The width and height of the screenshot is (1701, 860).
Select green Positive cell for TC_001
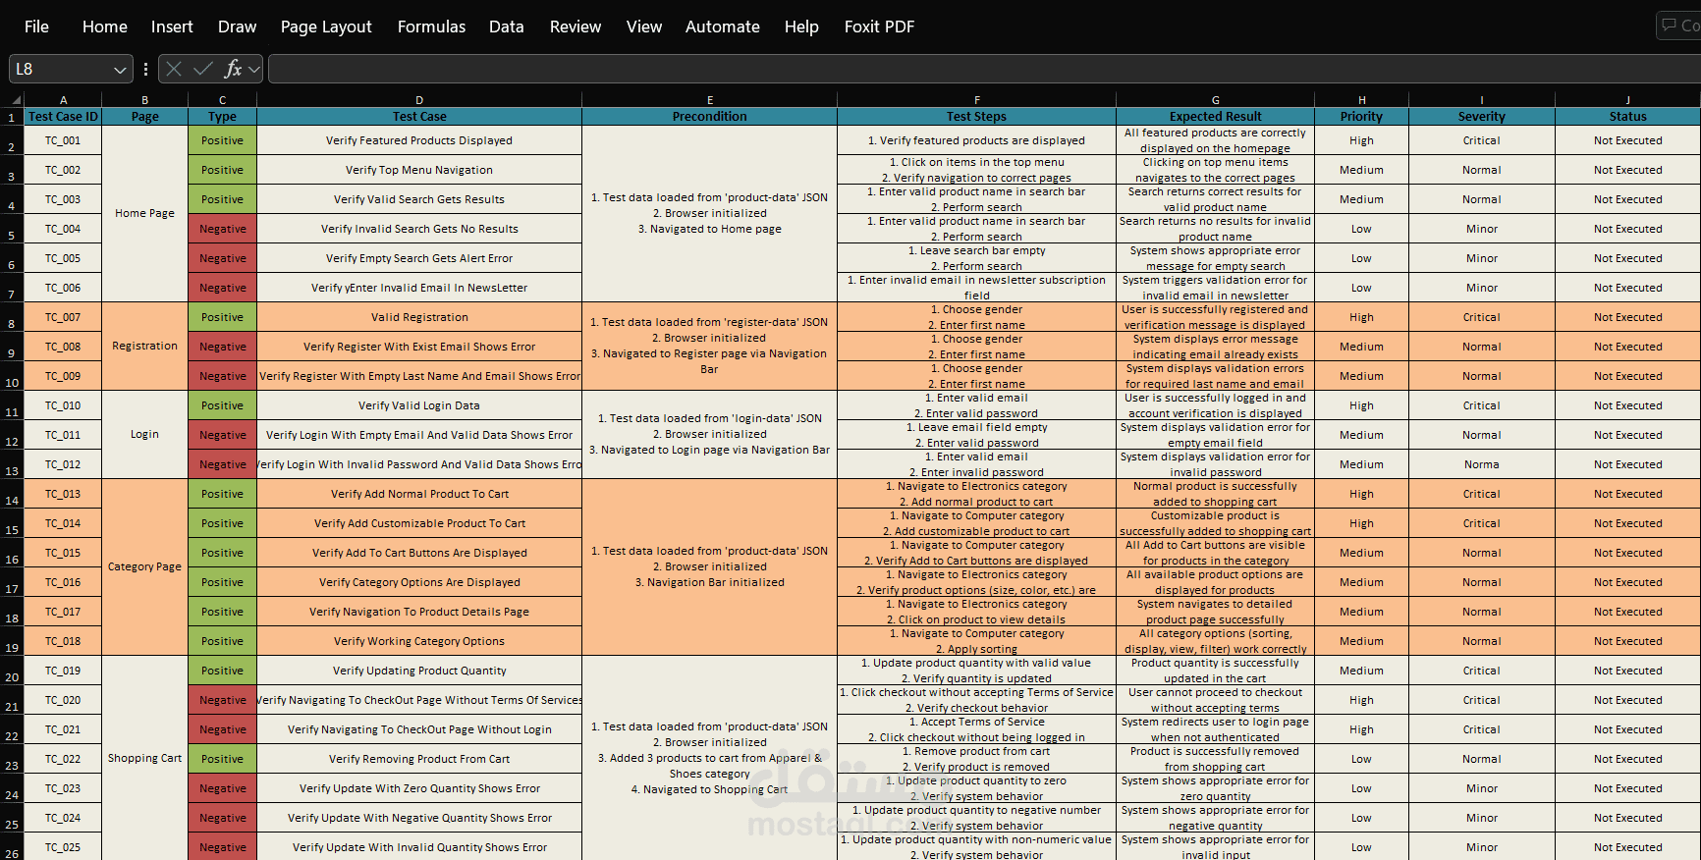tap(223, 140)
